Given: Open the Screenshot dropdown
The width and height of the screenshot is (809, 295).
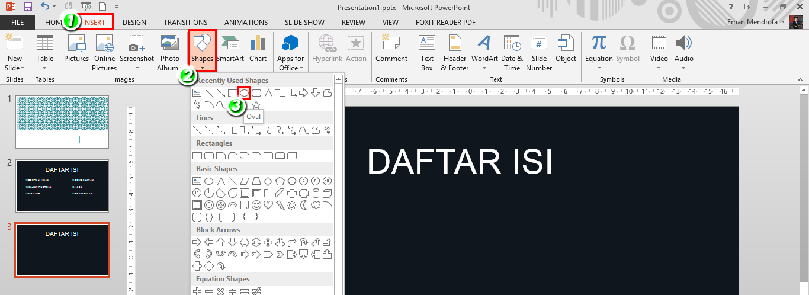Looking at the screenshot, I should click(x=137, y=68).
